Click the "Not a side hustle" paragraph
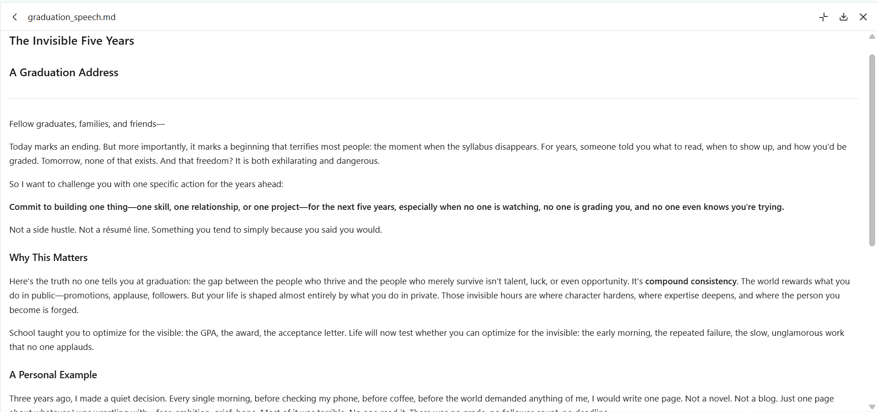The image size is (877, 412). [x=196, y=229]
